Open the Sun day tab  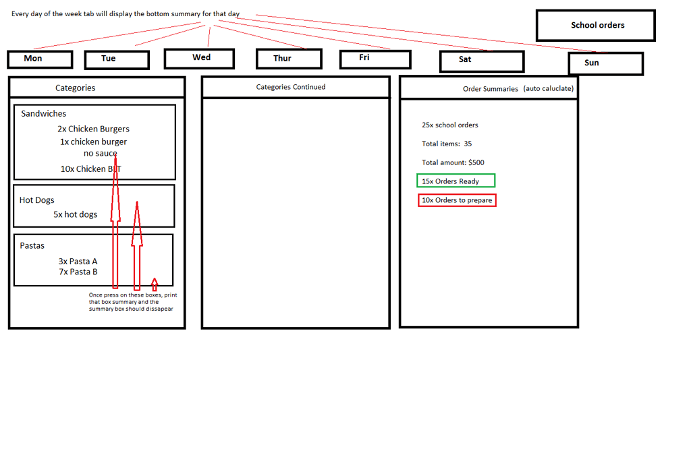click(605, 63)
